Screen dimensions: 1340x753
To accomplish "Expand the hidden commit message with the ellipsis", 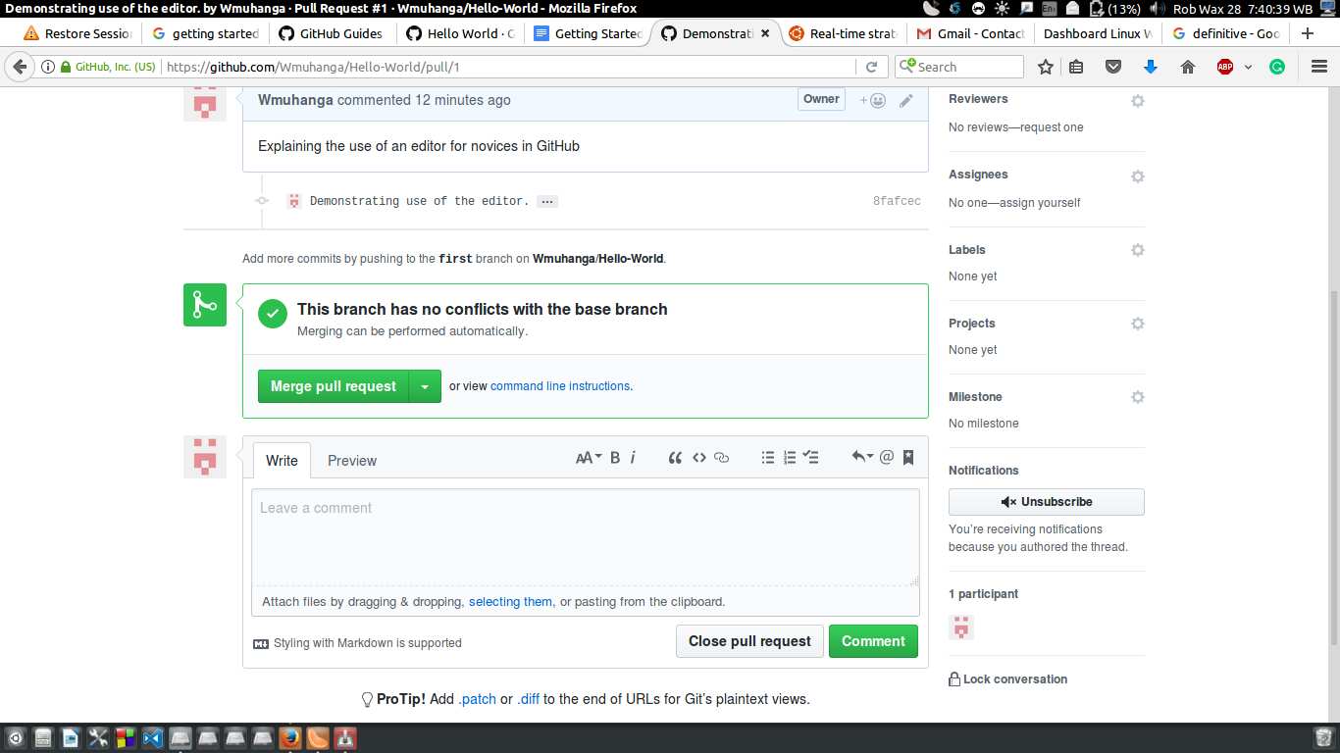I will click(x=546, y=201).
